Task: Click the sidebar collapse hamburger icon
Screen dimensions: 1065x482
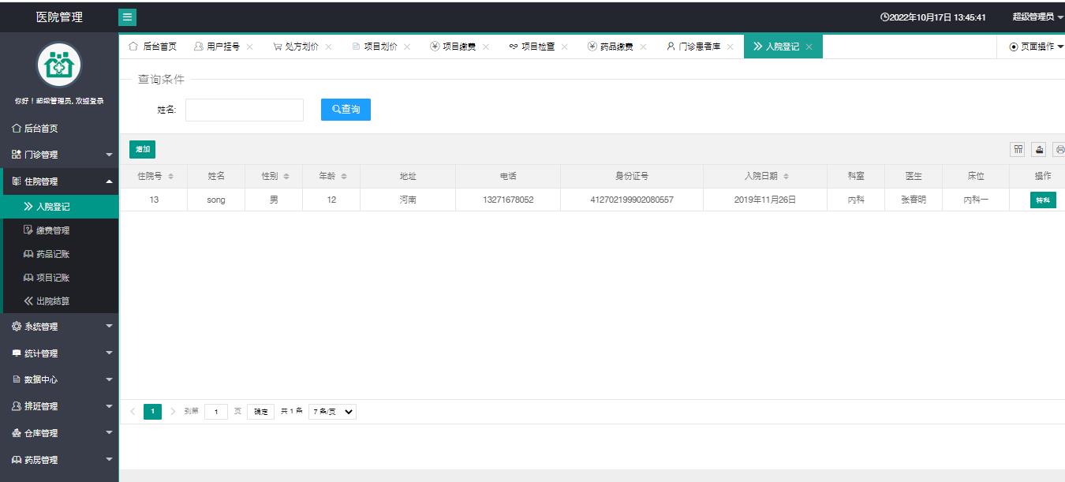Action: (127, 17)
